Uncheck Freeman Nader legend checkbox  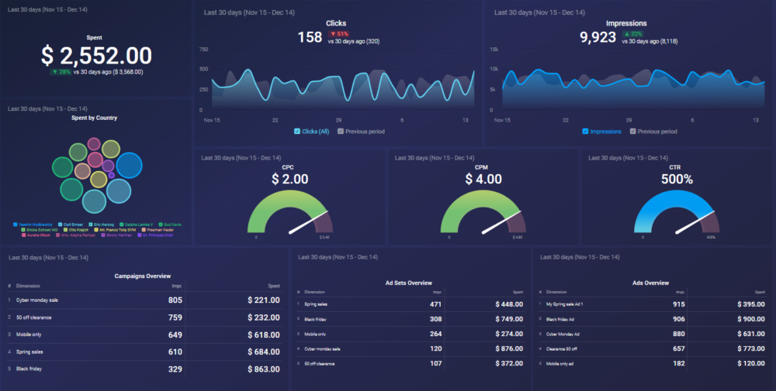pyautogui.click(x=144, y=229)
